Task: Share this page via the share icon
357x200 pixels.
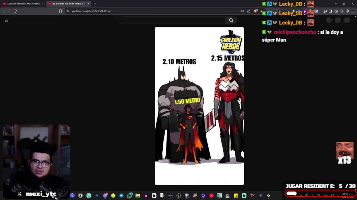Action: coord(249,11)
